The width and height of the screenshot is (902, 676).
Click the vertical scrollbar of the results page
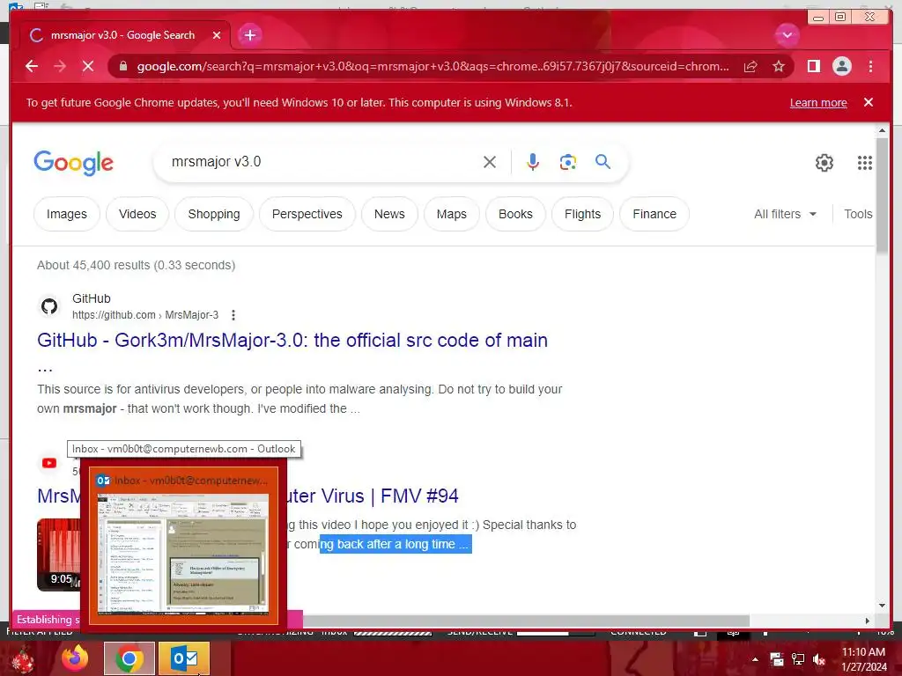882,195
